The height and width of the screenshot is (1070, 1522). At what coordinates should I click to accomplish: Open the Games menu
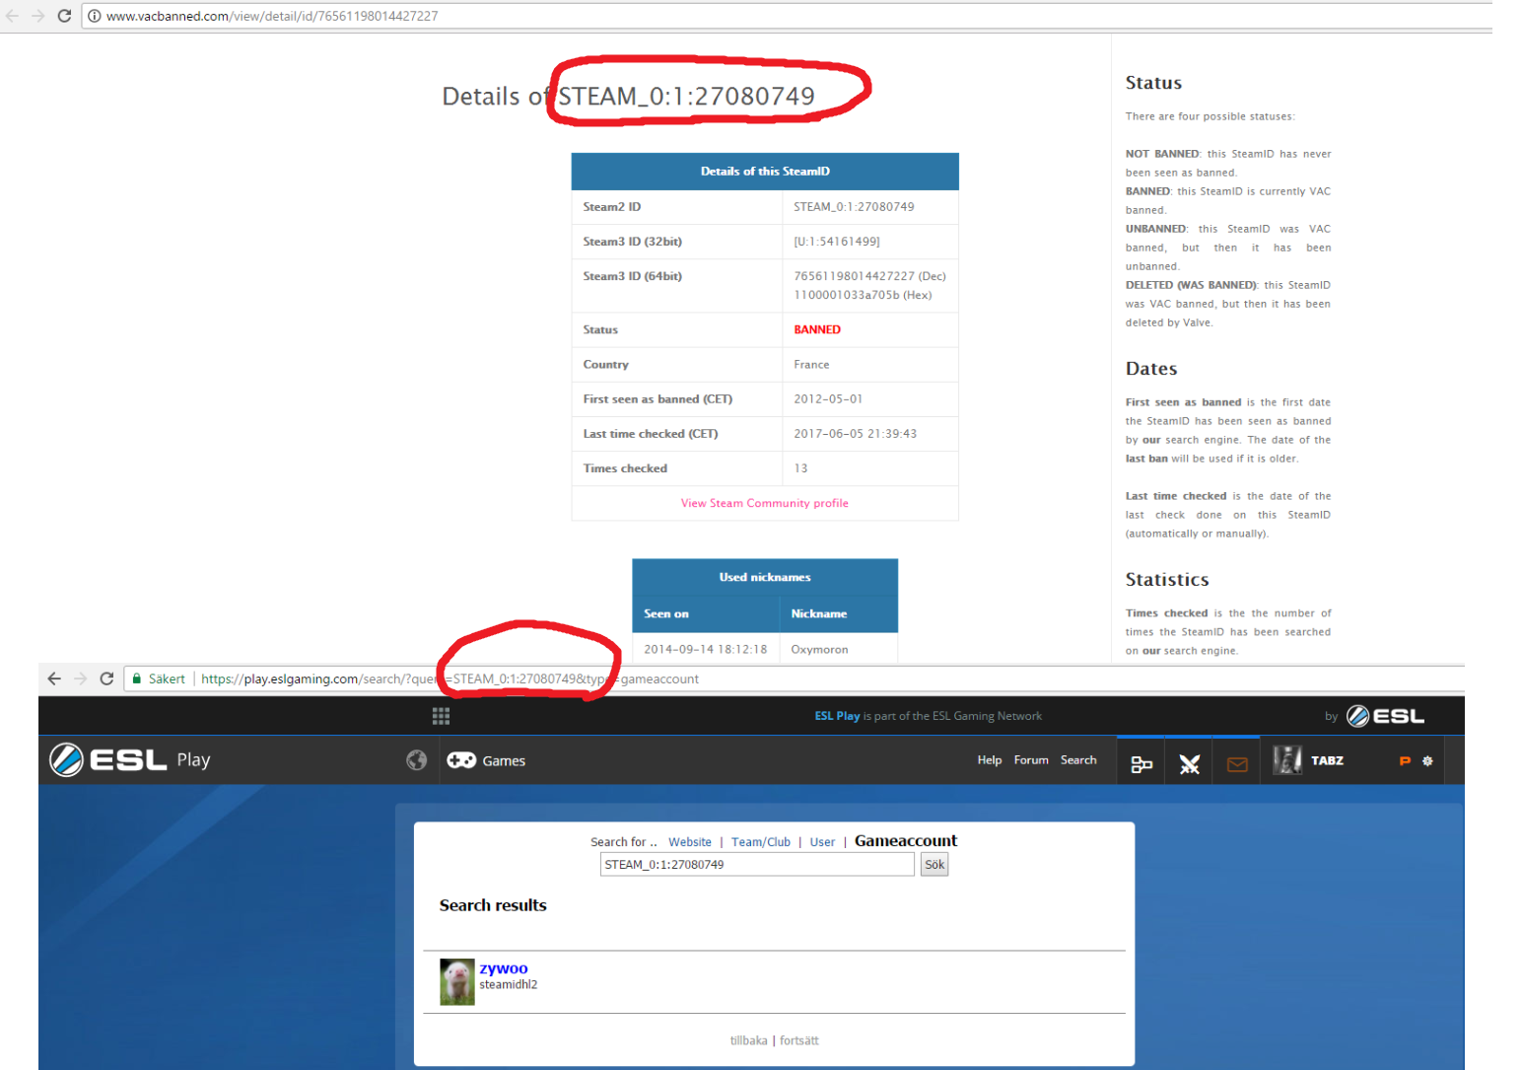486,760
